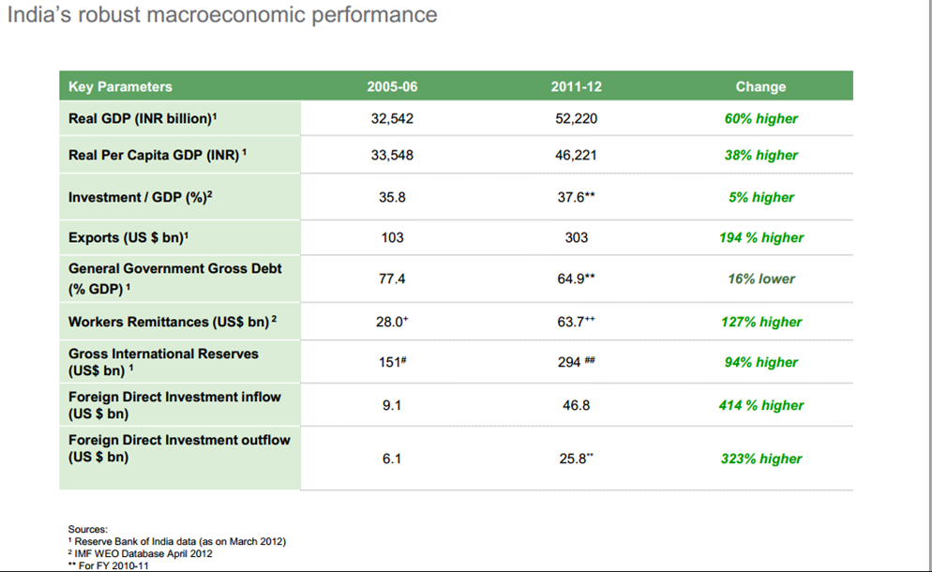Click "Foreign Direct Investment outflow" row label
The height and width of the screenshot is (572, 932).
(x=179, y=448)
